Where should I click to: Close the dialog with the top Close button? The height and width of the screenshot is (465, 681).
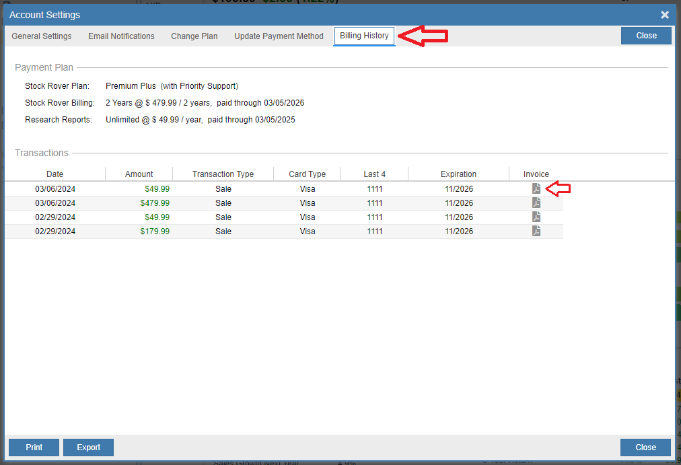[x=645, y=35]
